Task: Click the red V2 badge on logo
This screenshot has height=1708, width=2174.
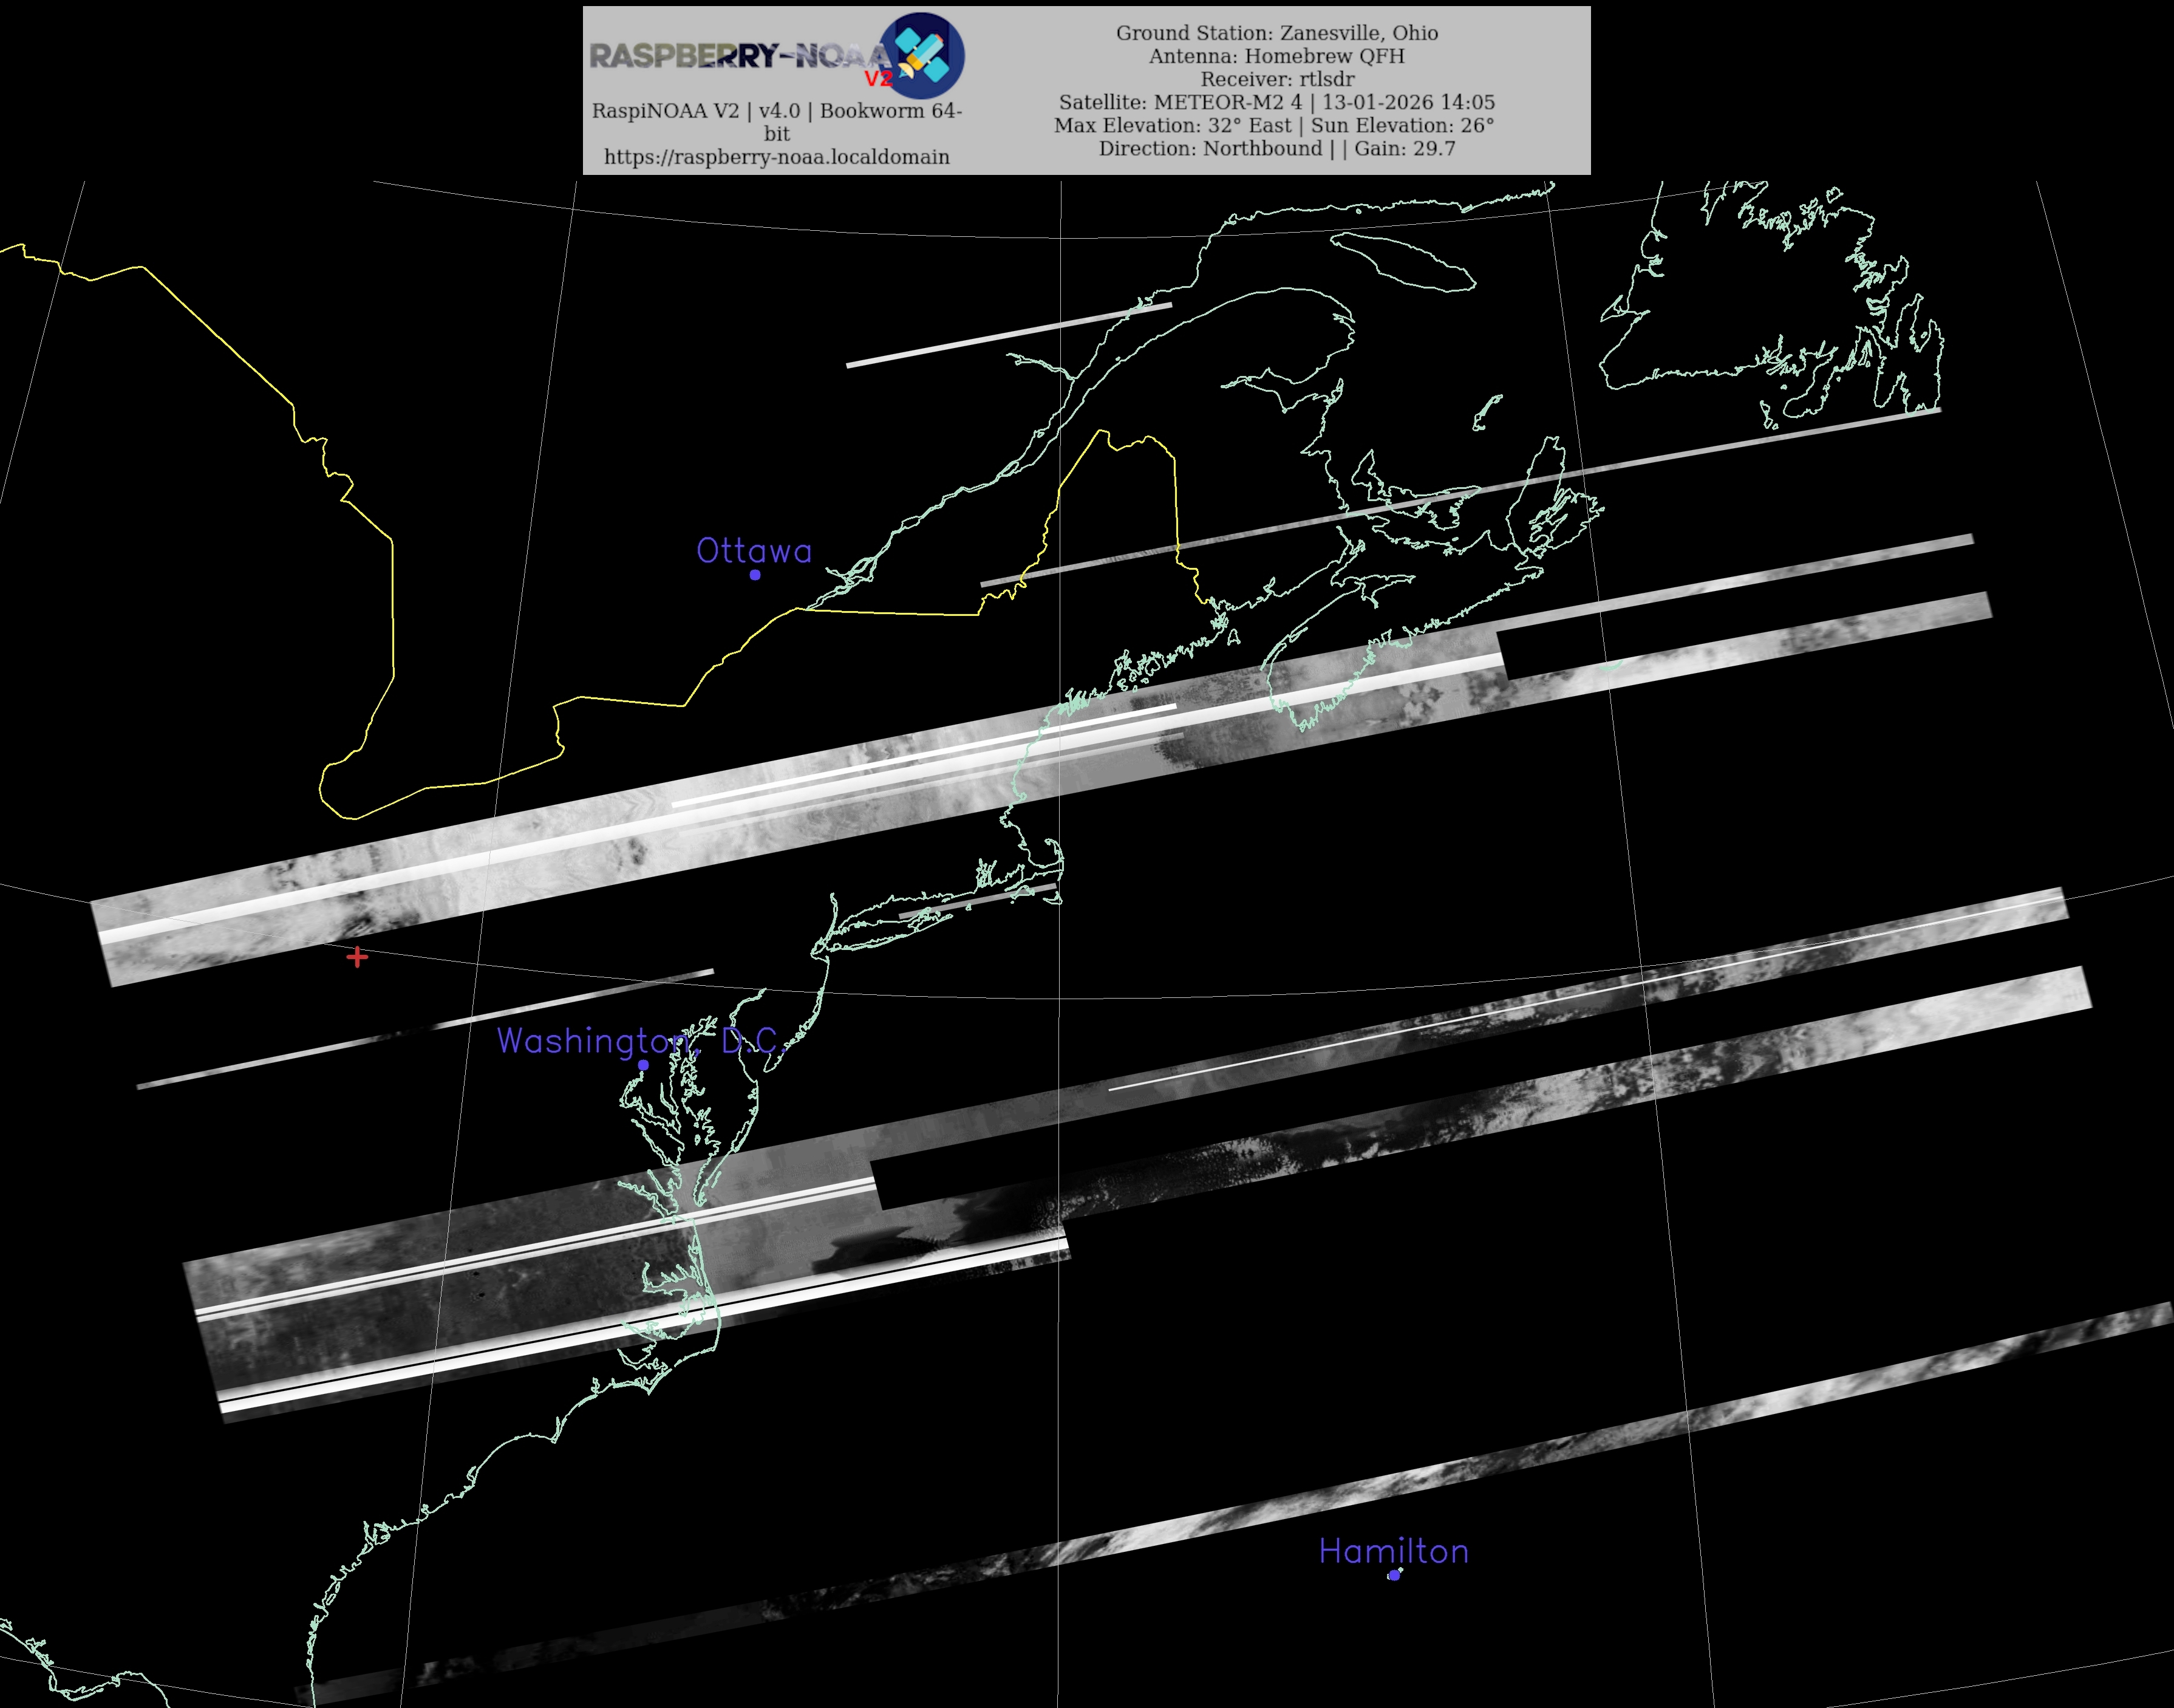Action: tap(877, 79)
